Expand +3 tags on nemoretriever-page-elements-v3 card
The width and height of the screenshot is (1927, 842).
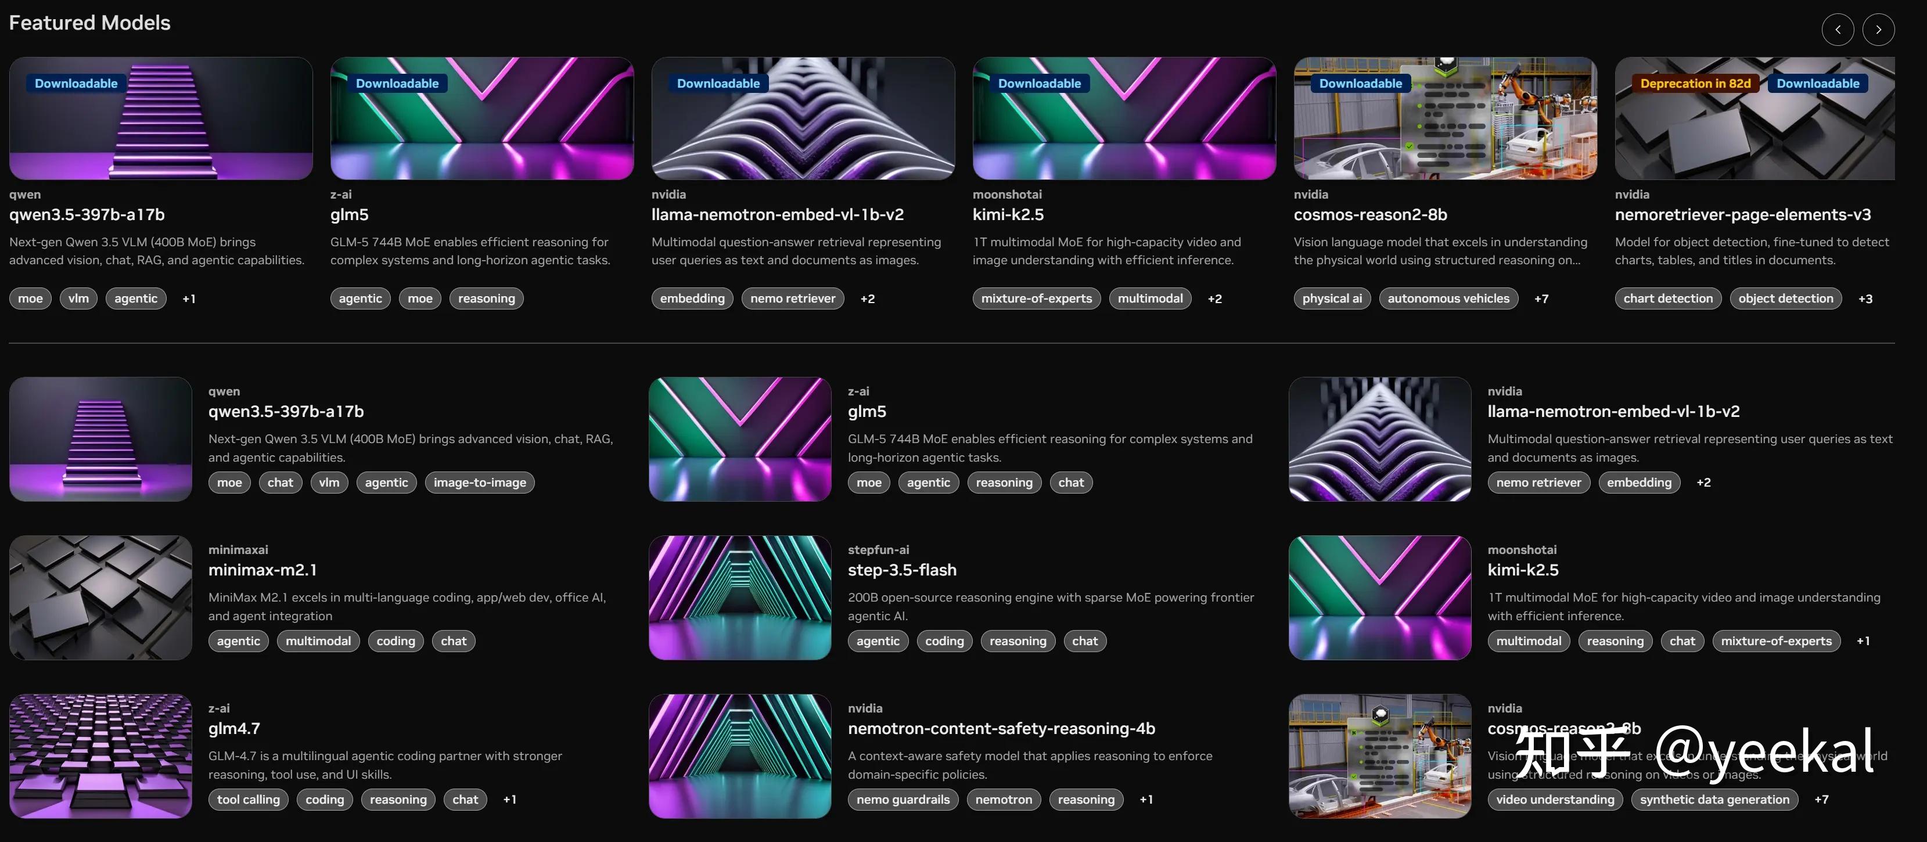click(1865, 298)
